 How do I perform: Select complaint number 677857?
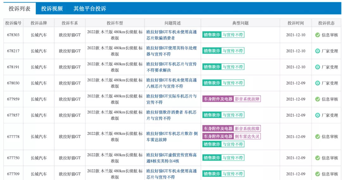point(13,115)
